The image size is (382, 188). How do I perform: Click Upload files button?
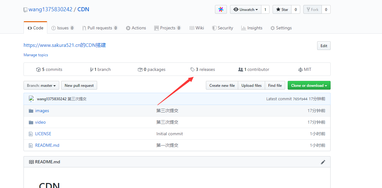coord(251,86)
